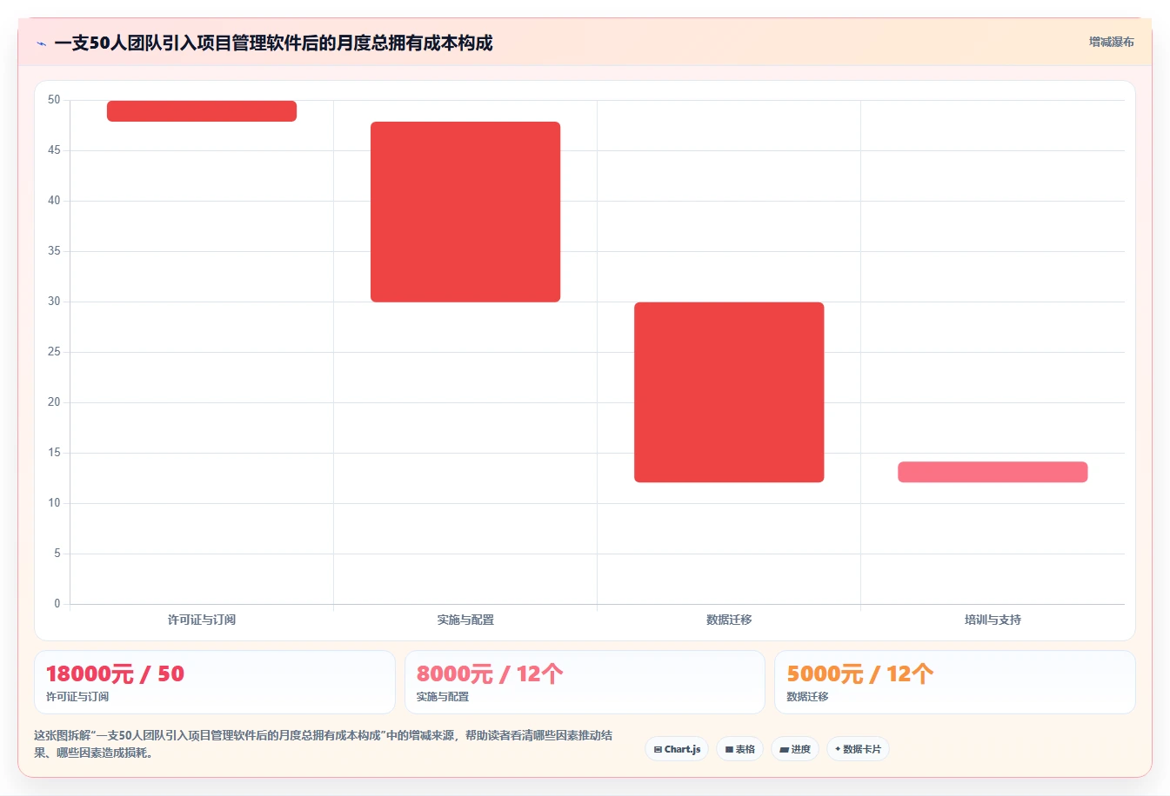This screenshot has height=796, width=1170.
Task: Click the 数据迁移 waterfall bar
Action: [x=729, y=392]
